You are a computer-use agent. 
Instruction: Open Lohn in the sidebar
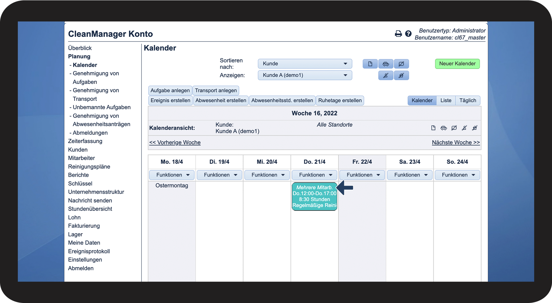point(74,217)
